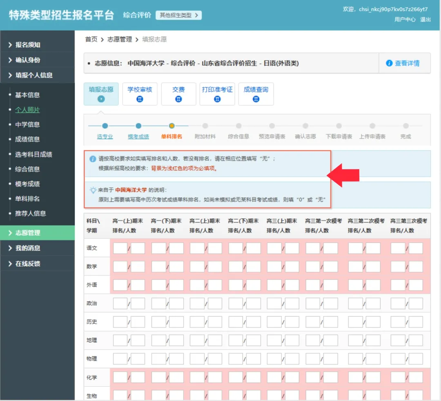Switch to the 学校审核 tab
The height and width of the screenshot is (401, 441).
[x=140, y=94]
